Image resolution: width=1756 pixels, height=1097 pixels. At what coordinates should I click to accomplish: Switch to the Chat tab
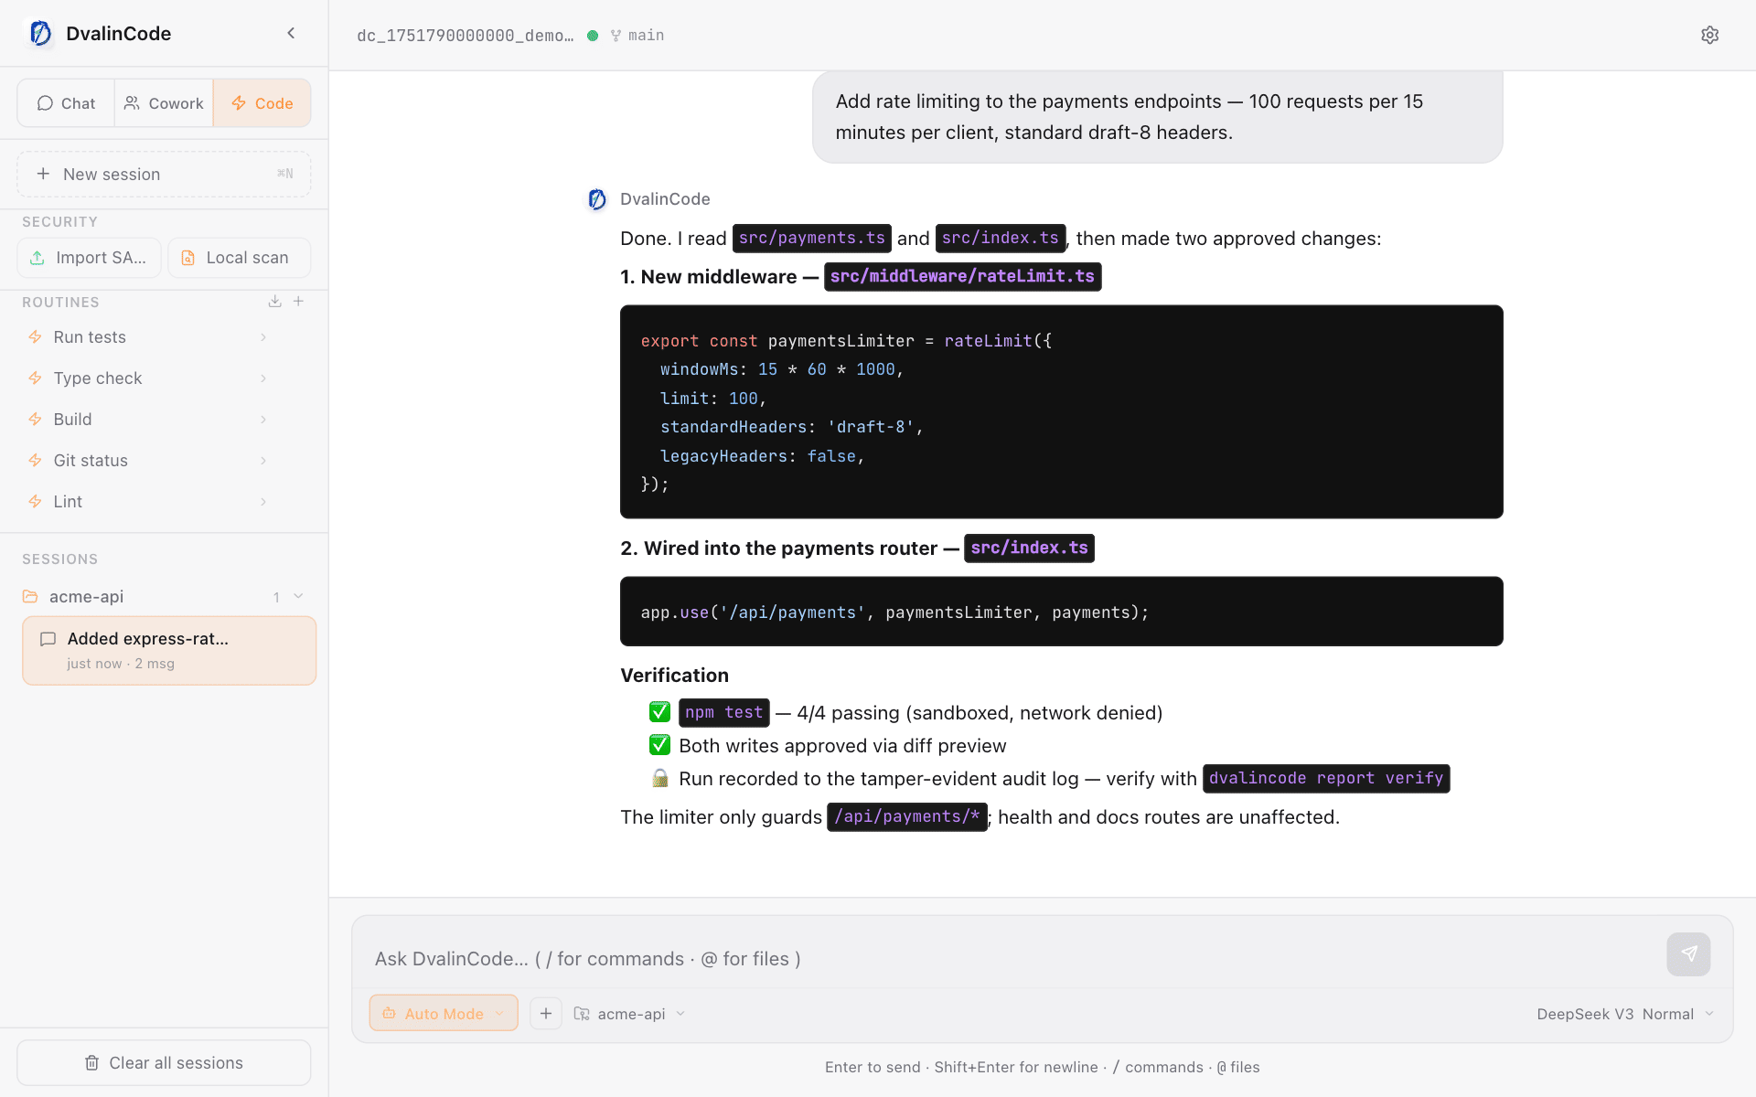coord(66,103)
